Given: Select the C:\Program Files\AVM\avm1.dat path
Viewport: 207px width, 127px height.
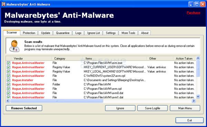Looking at the screenshot, I should pos(103,97).
